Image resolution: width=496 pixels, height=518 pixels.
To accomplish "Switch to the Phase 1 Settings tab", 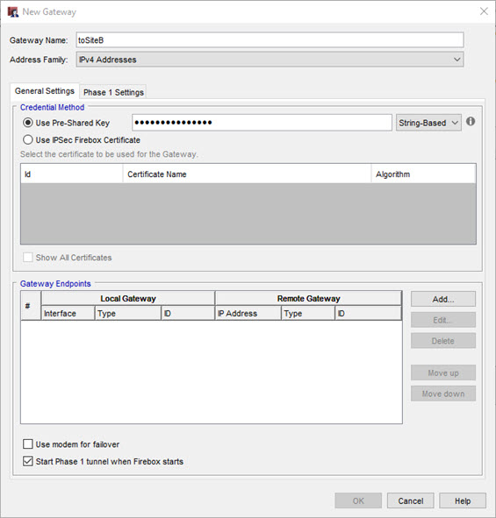I will pos(113,92).
